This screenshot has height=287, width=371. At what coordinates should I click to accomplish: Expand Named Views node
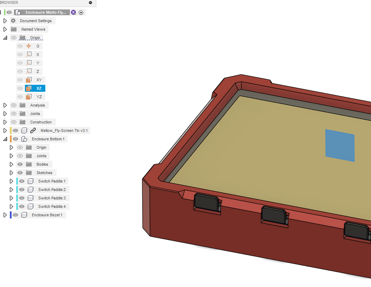tap(5, 29)
